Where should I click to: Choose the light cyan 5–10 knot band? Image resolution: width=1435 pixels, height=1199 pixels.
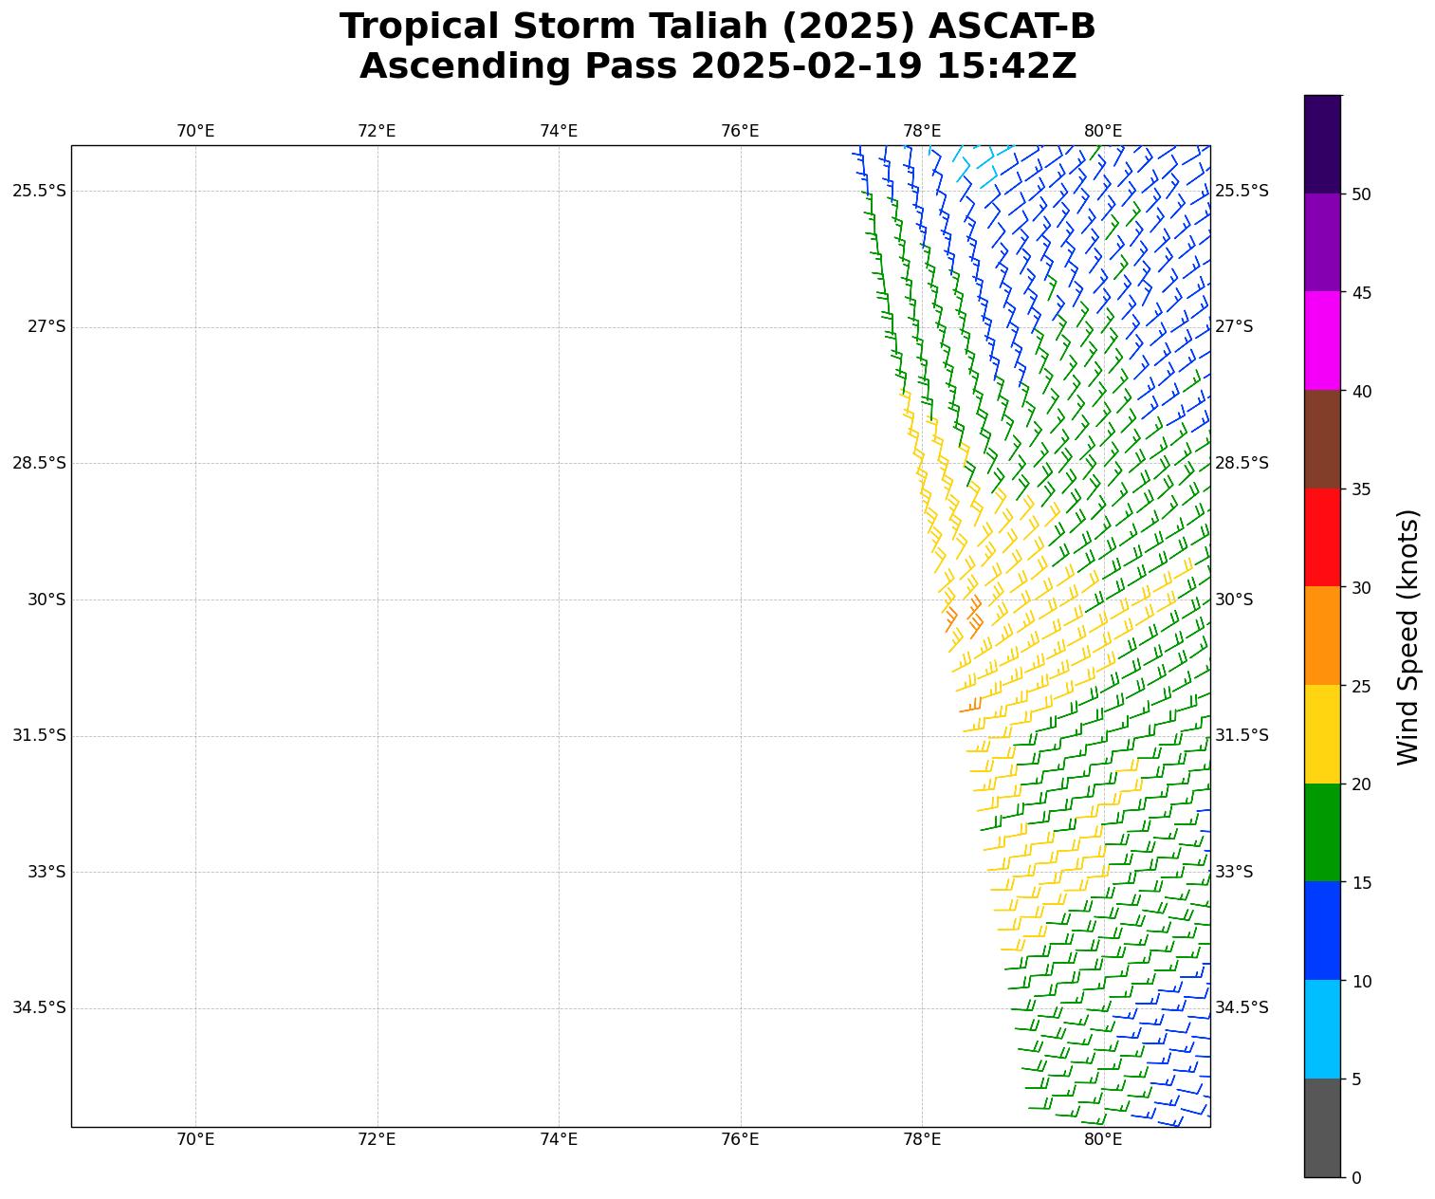(1322, 1029)
